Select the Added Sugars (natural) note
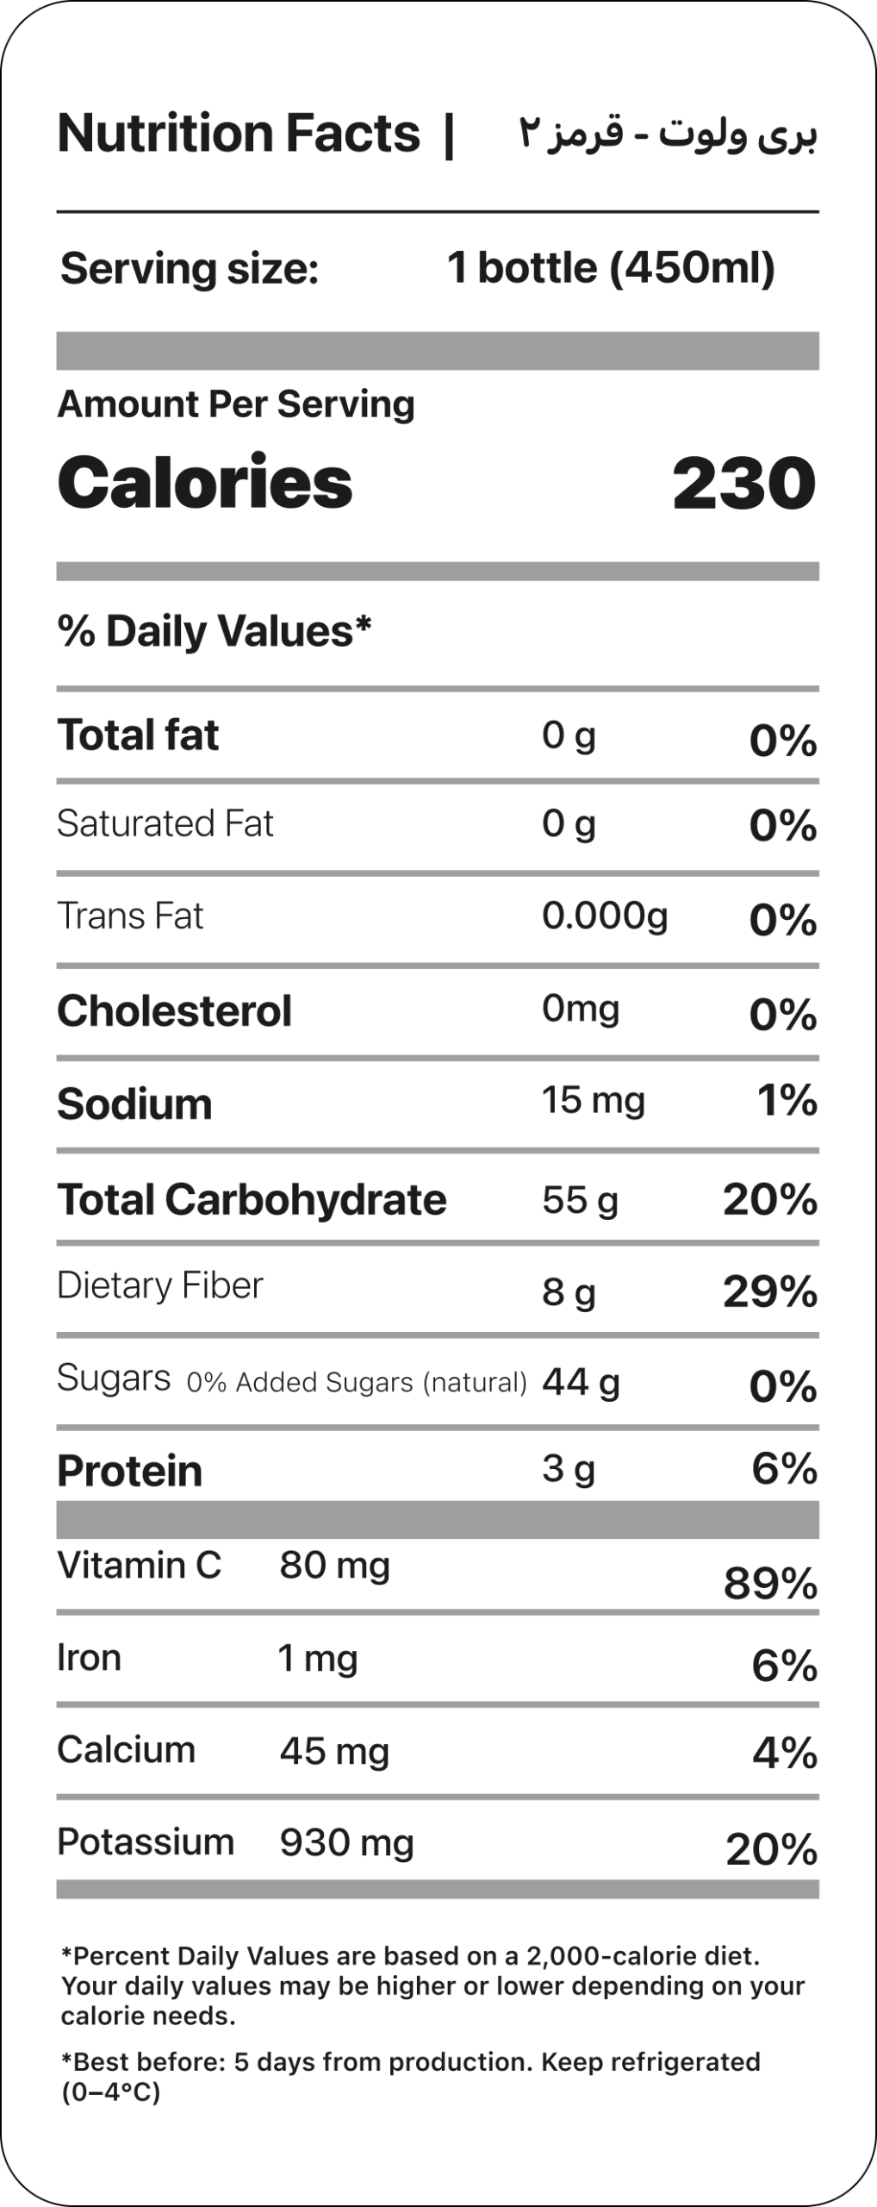This screenshot has height=2207, width=877. coord(357,1383)
